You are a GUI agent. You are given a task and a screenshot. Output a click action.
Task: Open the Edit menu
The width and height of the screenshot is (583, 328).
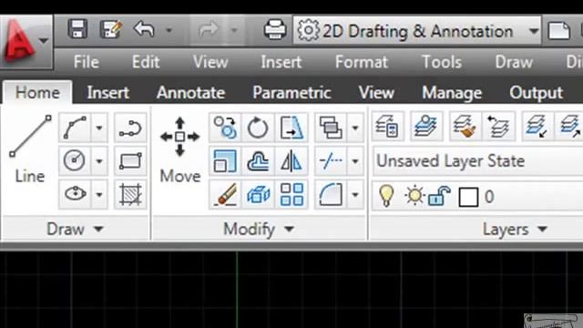(146, 62)
